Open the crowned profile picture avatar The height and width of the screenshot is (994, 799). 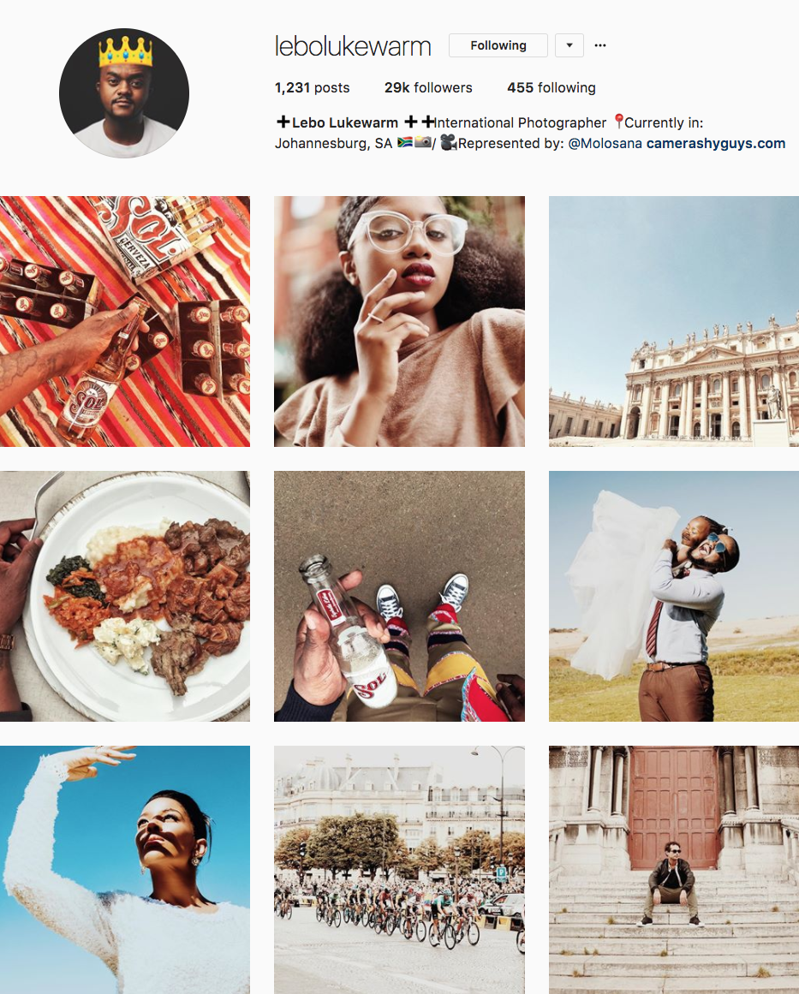coord(124,93)
